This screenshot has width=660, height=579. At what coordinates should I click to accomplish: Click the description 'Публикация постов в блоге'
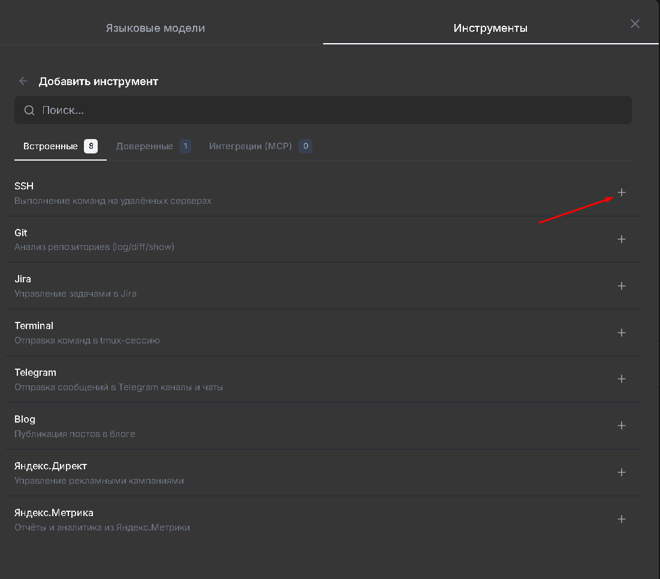pyautogui.click(x=75, y=434)
